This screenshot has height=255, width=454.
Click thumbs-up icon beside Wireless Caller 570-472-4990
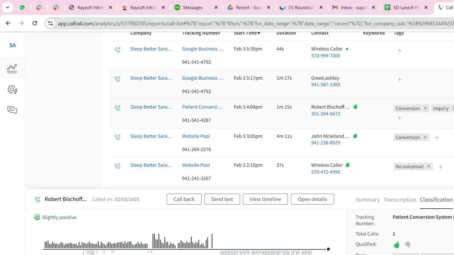pyautogui.click(x=348, y=165)
